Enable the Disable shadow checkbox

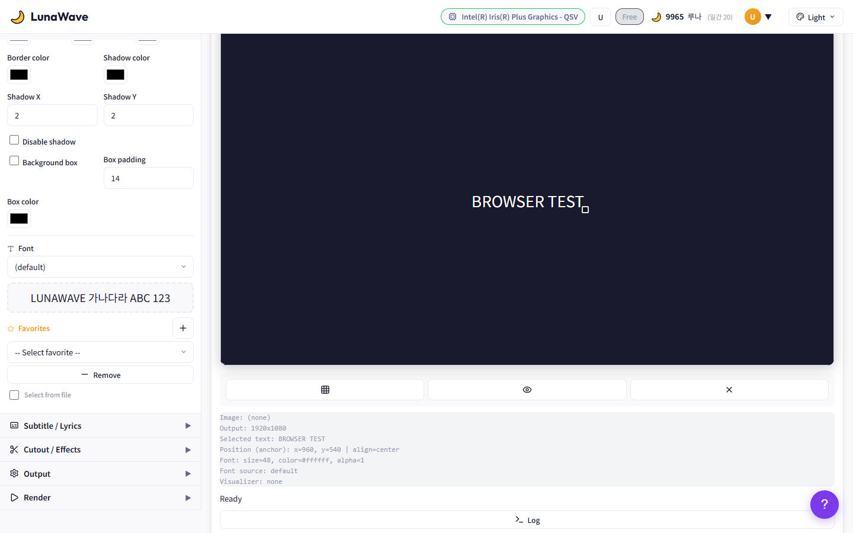point(14,140)
